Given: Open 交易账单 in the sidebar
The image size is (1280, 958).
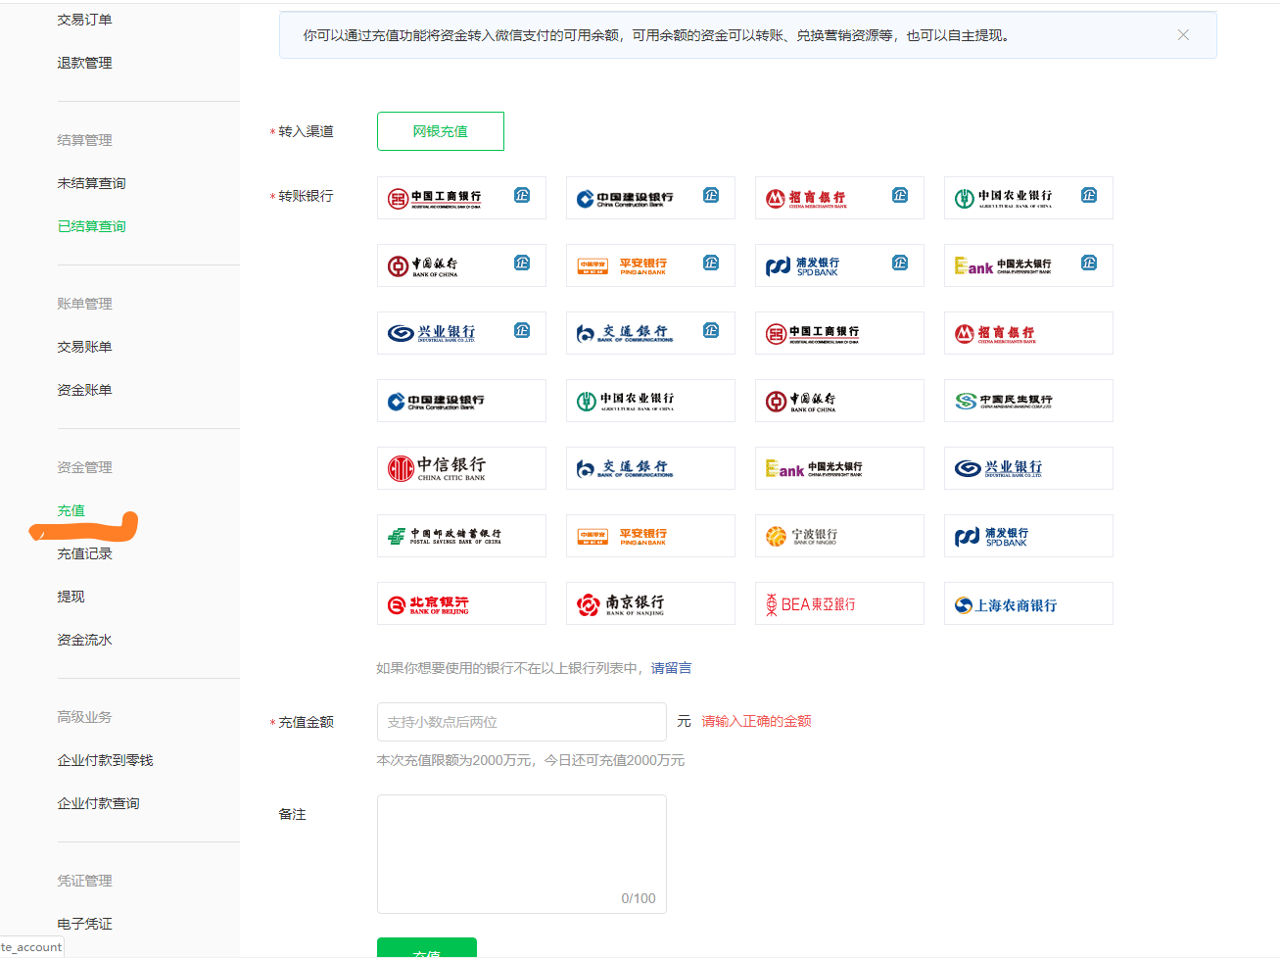Looking at the screenshot, I should [x=84, y=347].
